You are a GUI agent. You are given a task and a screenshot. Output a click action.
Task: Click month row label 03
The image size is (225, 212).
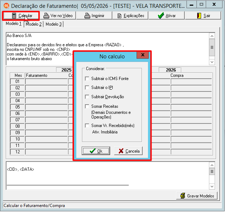(17, 94)
